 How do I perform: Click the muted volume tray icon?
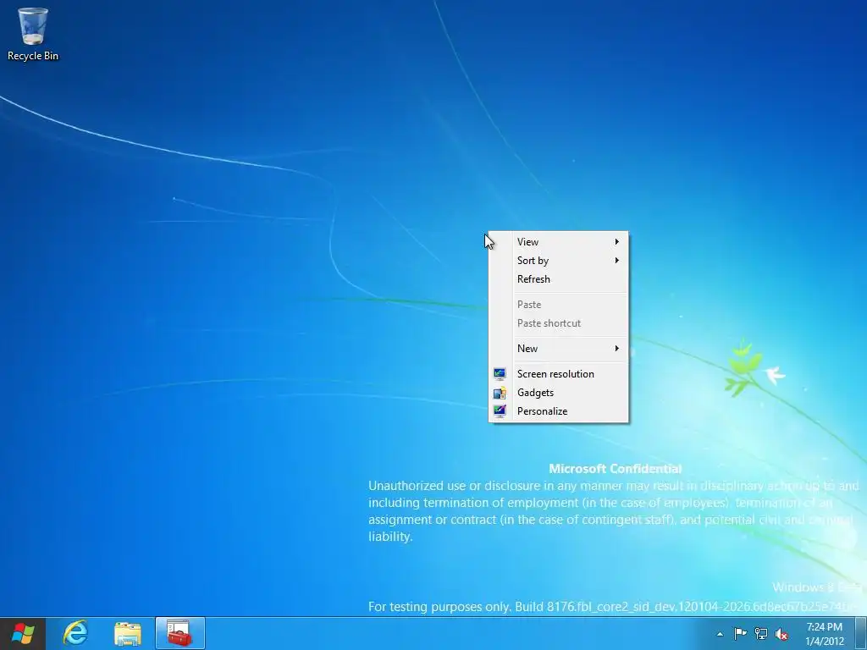click(x=781, y=634)
